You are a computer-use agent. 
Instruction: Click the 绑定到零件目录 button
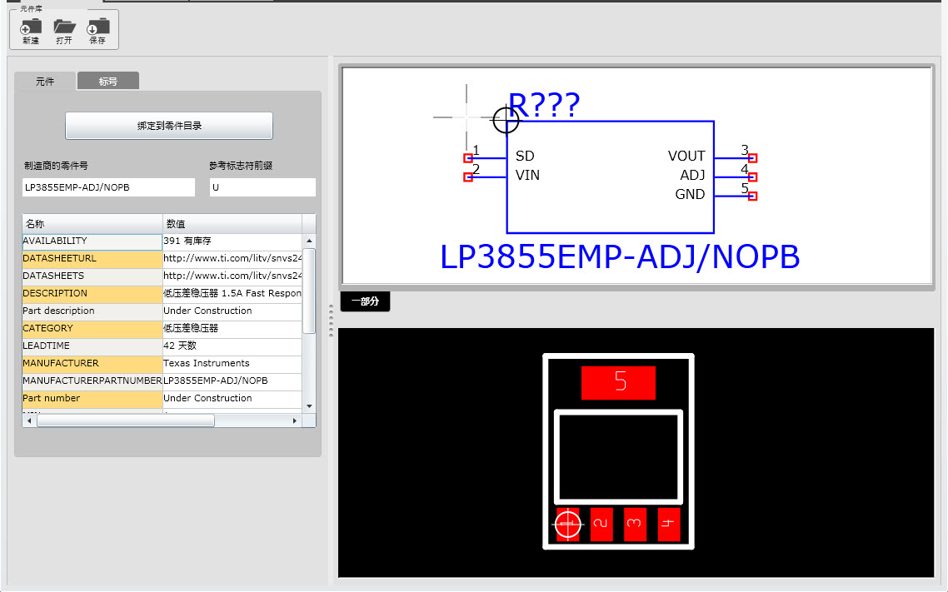[x=168, y=126]
